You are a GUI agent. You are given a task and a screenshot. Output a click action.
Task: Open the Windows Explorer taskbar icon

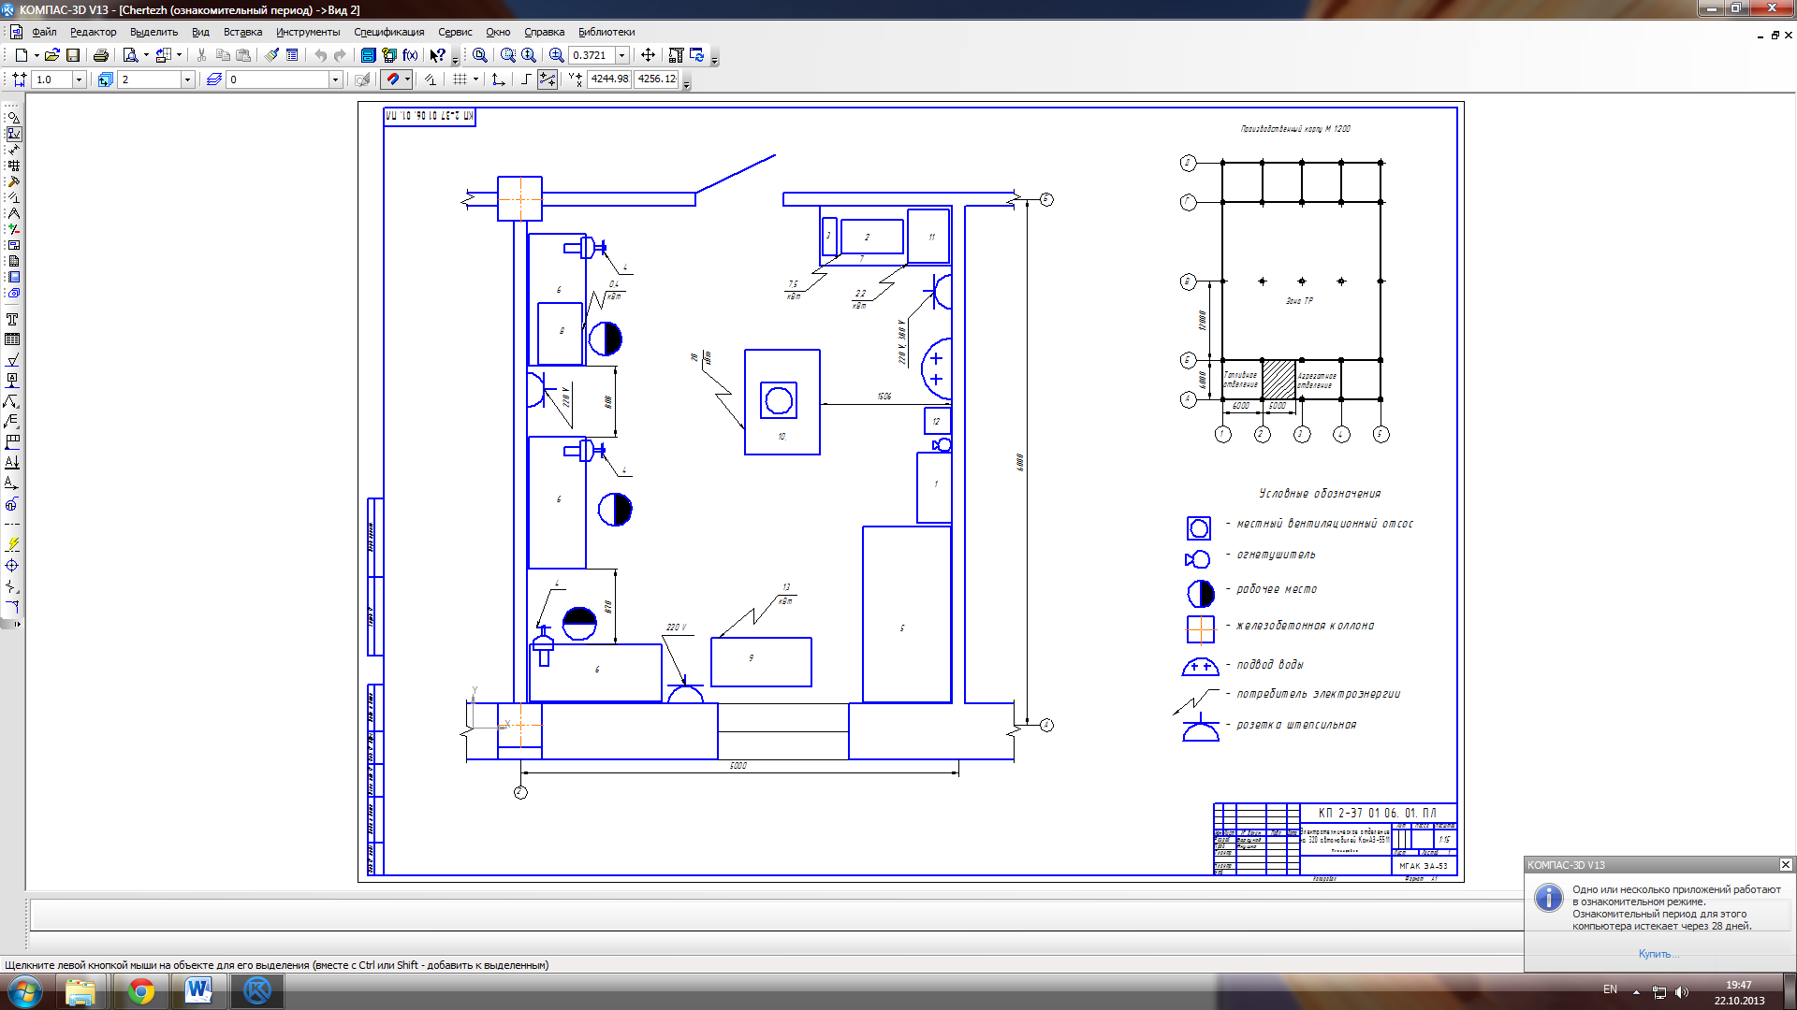point(80,991)
